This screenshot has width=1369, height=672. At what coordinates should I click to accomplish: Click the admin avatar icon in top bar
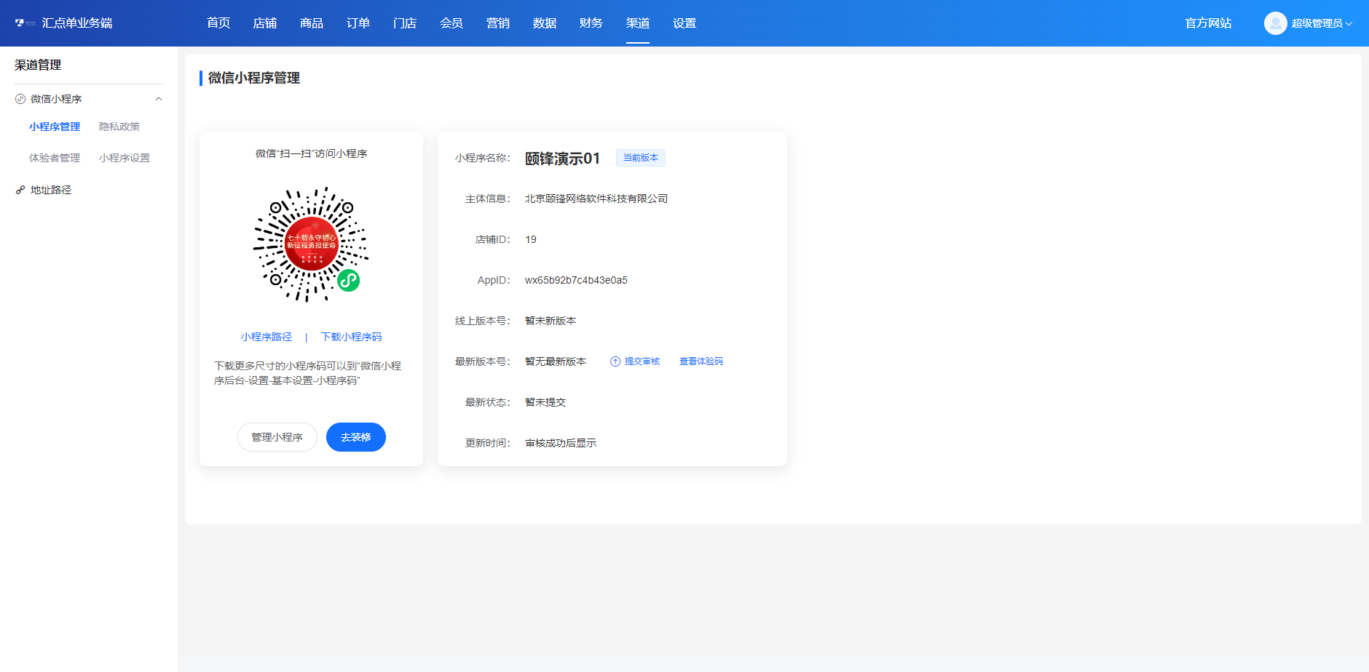pyautogui.click(x=1275, y=23)
